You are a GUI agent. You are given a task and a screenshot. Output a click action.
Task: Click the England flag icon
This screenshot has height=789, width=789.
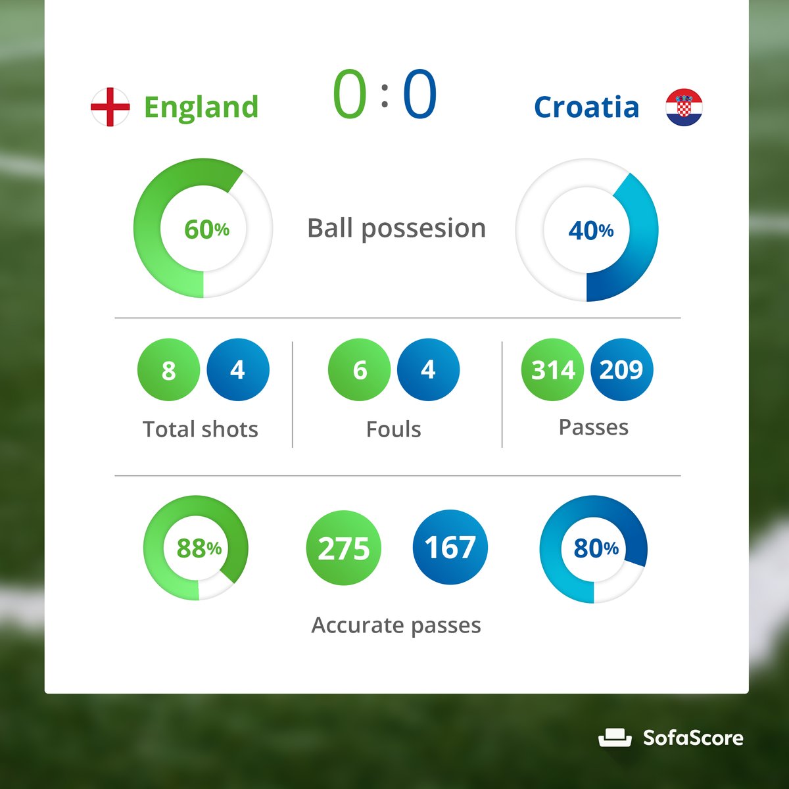pyautogui.click(x=110, y=107)
